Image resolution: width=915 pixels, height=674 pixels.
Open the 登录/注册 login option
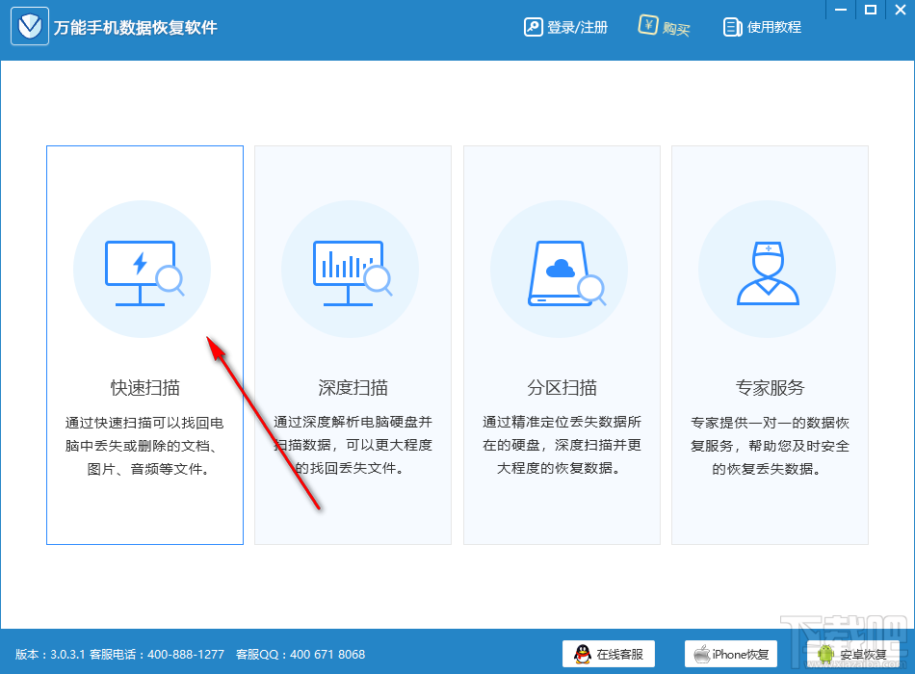575,26
